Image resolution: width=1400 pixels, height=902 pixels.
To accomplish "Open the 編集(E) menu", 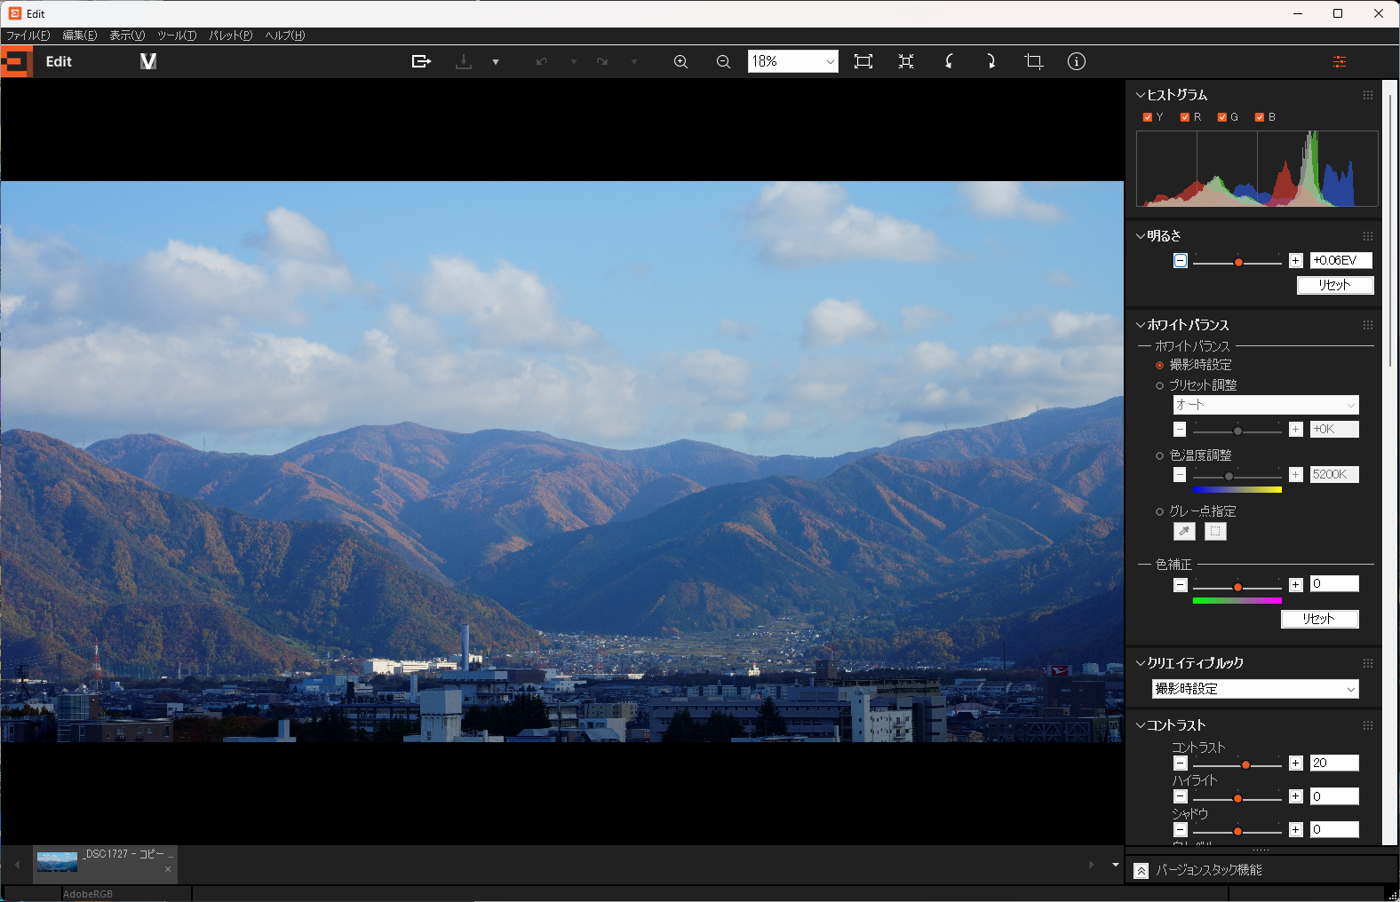I will [80, 36].
